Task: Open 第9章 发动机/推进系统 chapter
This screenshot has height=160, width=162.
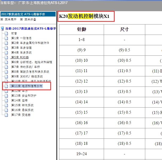Action: (27, 76)
